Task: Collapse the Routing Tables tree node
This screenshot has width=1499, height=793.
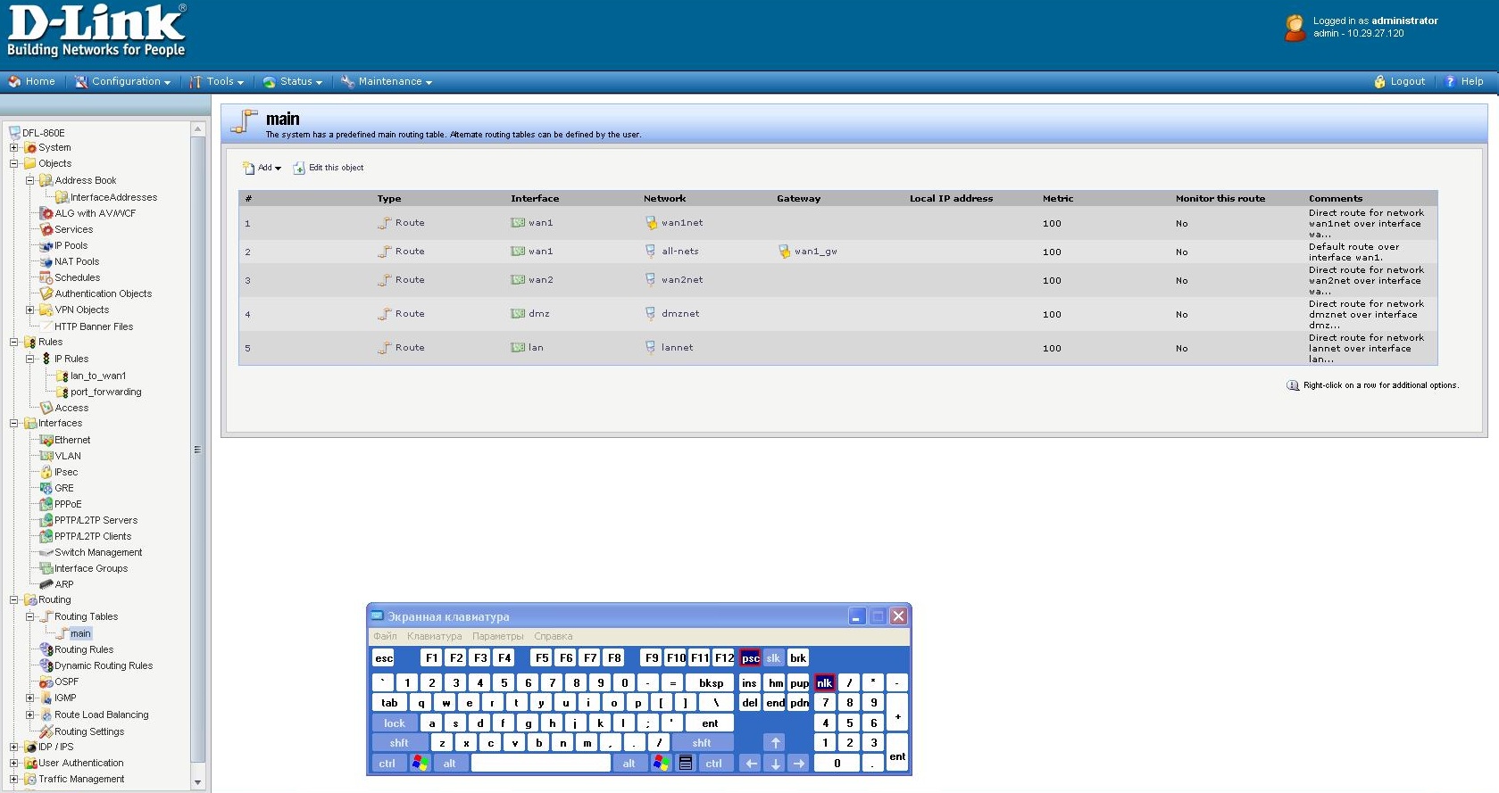Action: (29, 616)
